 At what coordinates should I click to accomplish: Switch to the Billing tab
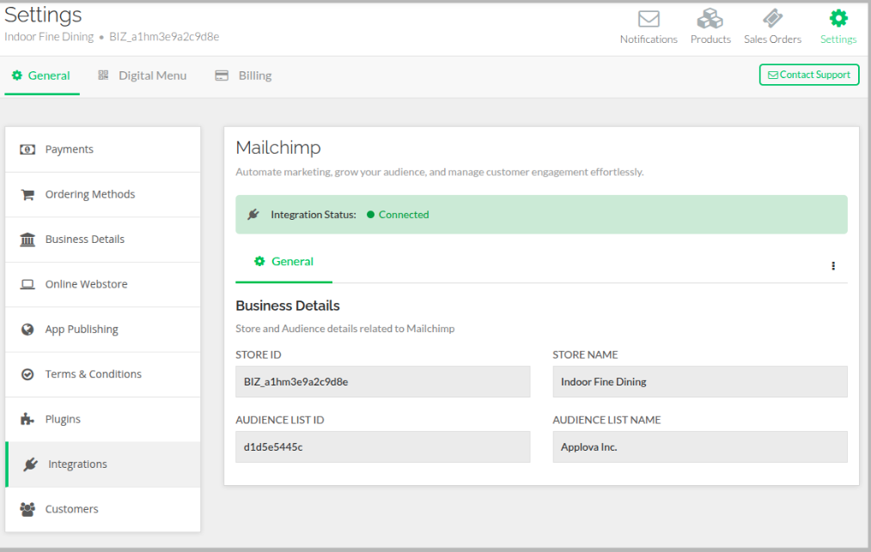tap(243, 76)
